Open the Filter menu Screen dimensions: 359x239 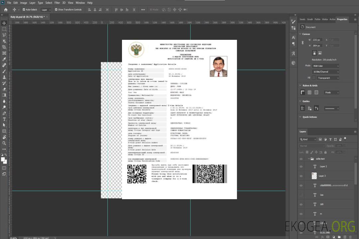(57, 3)
